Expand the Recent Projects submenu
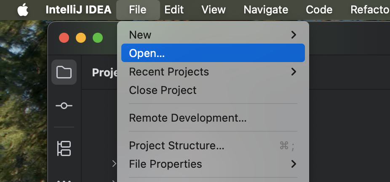This screenshot has width=390, height=182. [x=294, y=72]
